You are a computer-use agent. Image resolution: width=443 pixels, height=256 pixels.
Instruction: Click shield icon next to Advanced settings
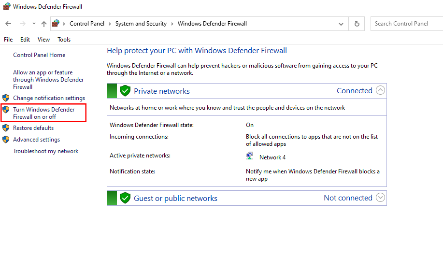coord(6,140)
